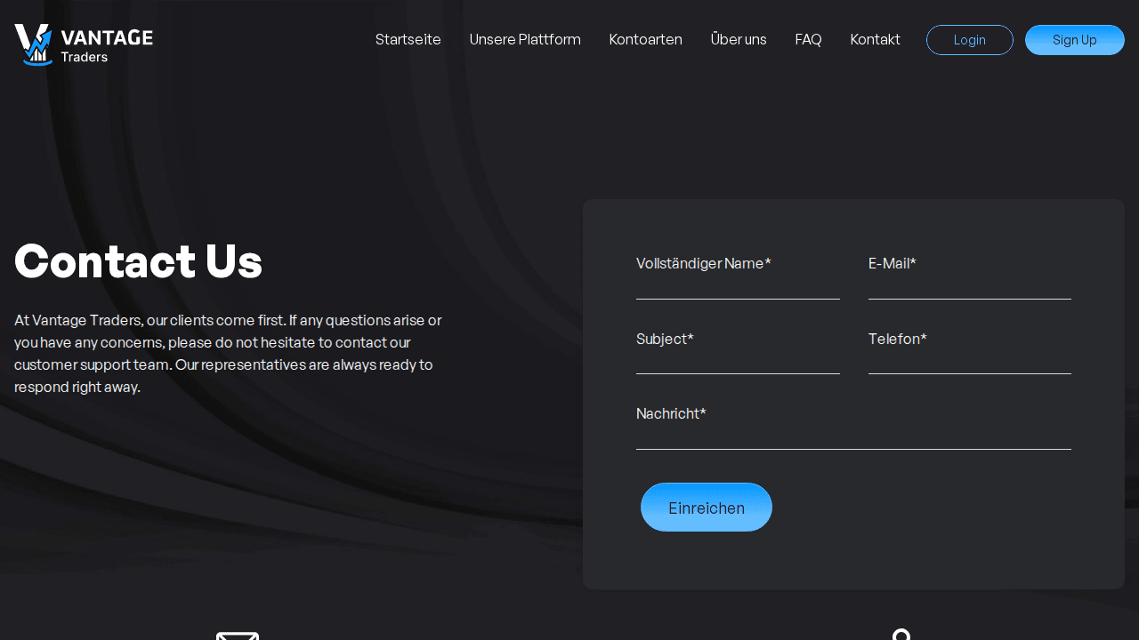Image resolution: width=1139 pixels, height=640 pixels.
Task: Click the Vantage Traders V logo icon
Action: (33, 44)
